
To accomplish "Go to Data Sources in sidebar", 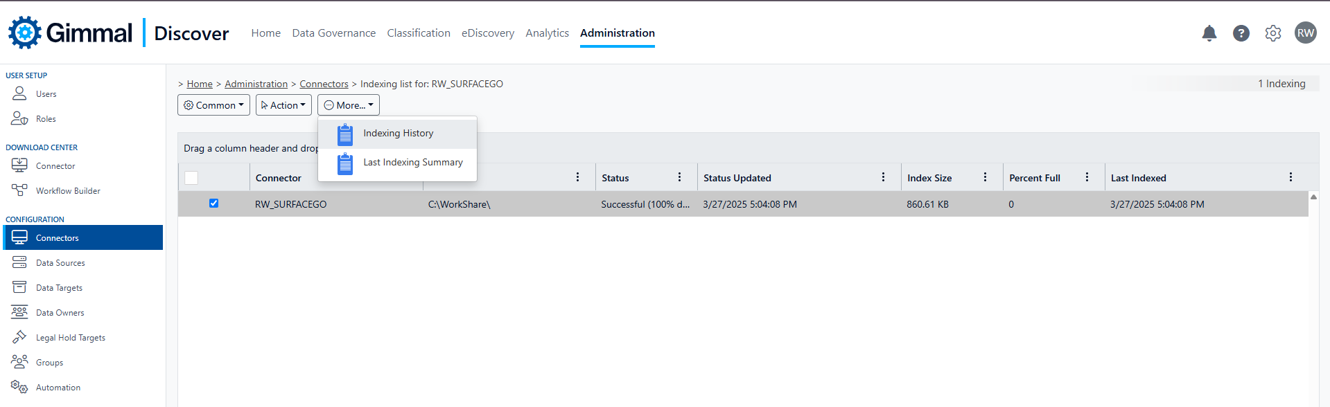I will click(60, 263).
